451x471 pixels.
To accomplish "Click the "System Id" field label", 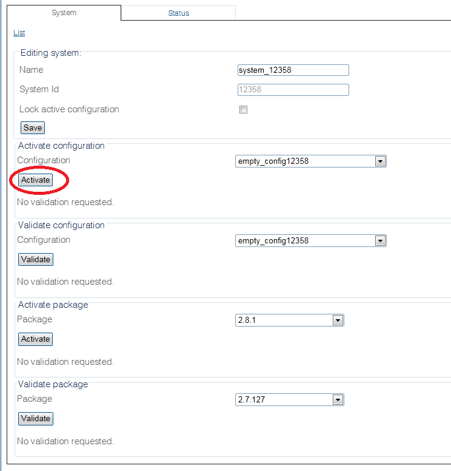I will 39,89.
